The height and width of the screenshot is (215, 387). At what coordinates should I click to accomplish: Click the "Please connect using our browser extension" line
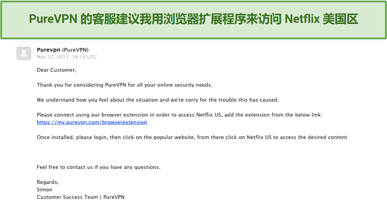click(x=180, y=115)
